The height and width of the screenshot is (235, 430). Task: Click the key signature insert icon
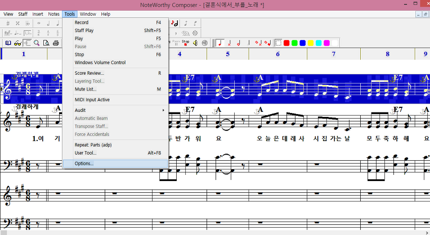point(8,33)
